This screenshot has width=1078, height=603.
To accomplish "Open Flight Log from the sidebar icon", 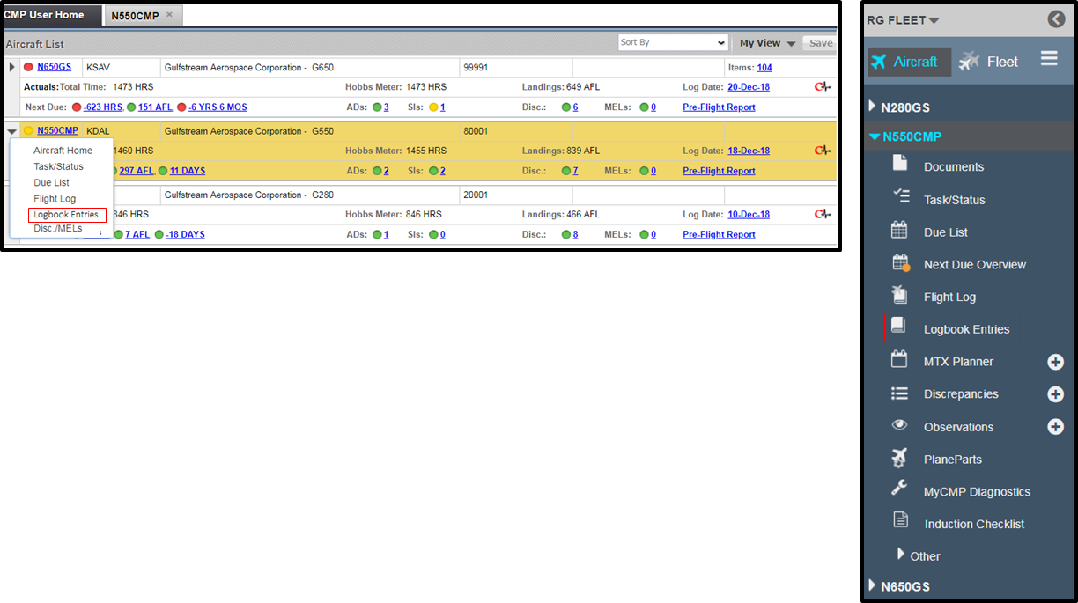I will [899, 297].
